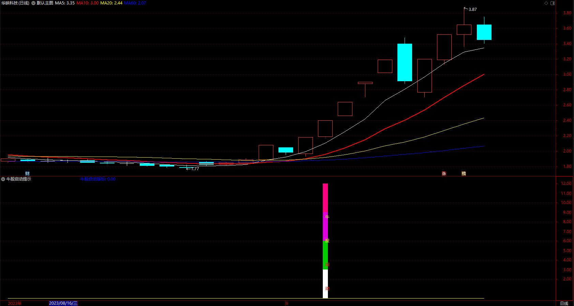Viewport: 574px width, 306px height.
Task: Click the month 9 marker on time axis
Action: click(x=287, y=303)
